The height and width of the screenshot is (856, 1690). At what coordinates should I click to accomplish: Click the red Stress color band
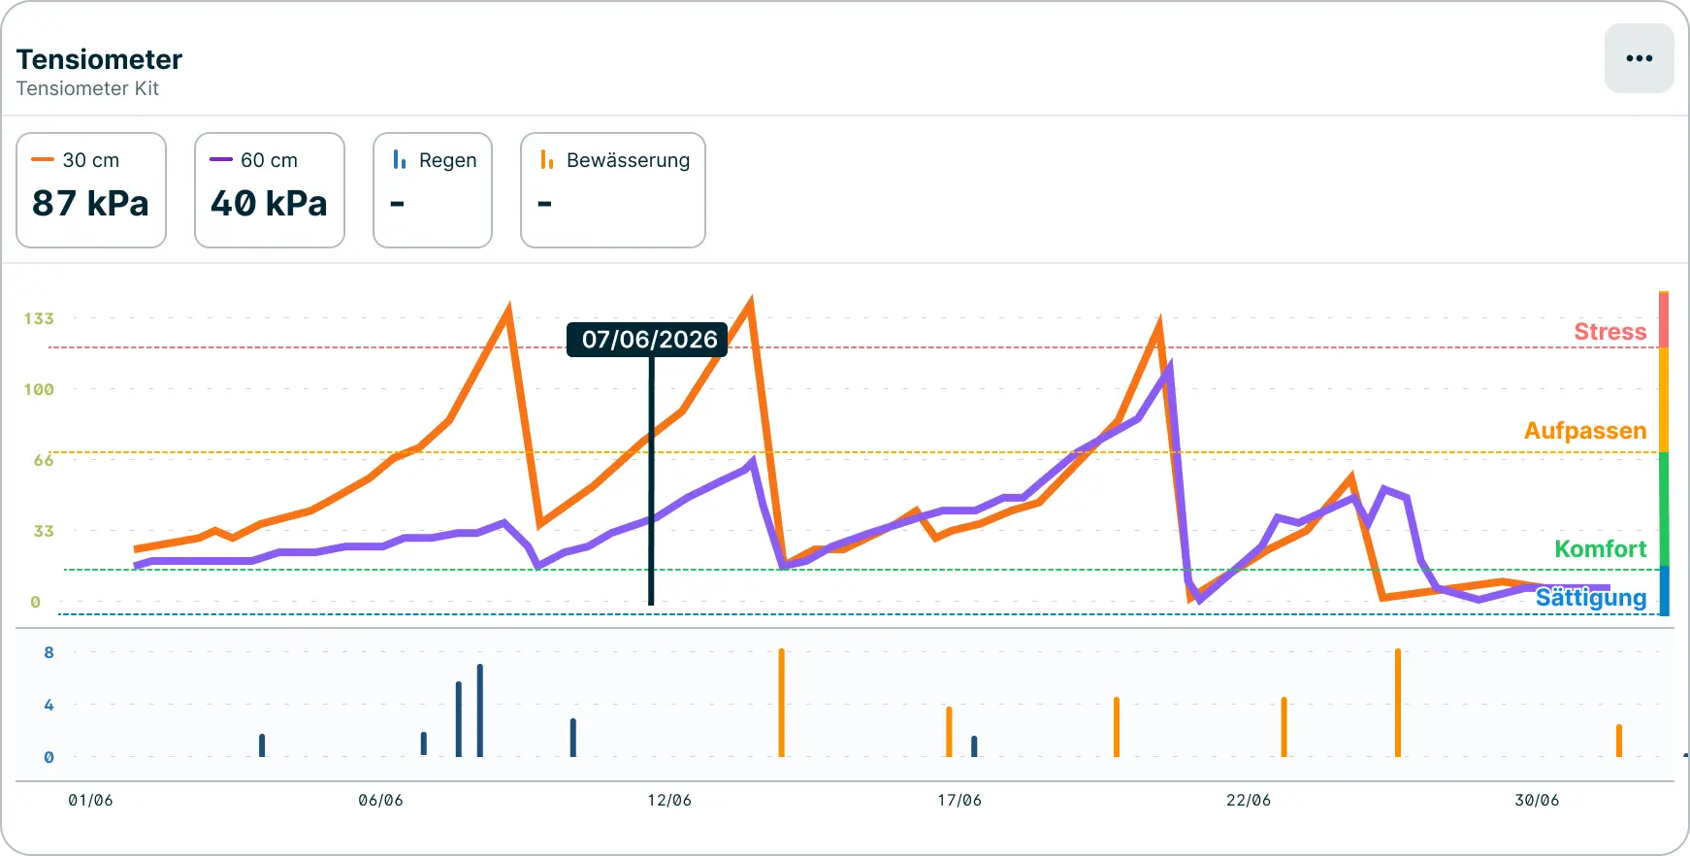[x=1664, y=319]
